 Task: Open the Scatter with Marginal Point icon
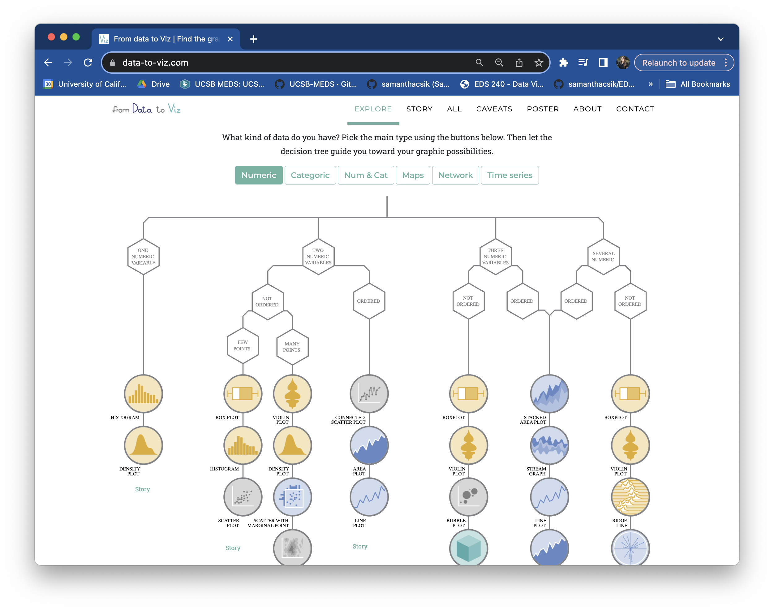(x=292, y=497)
